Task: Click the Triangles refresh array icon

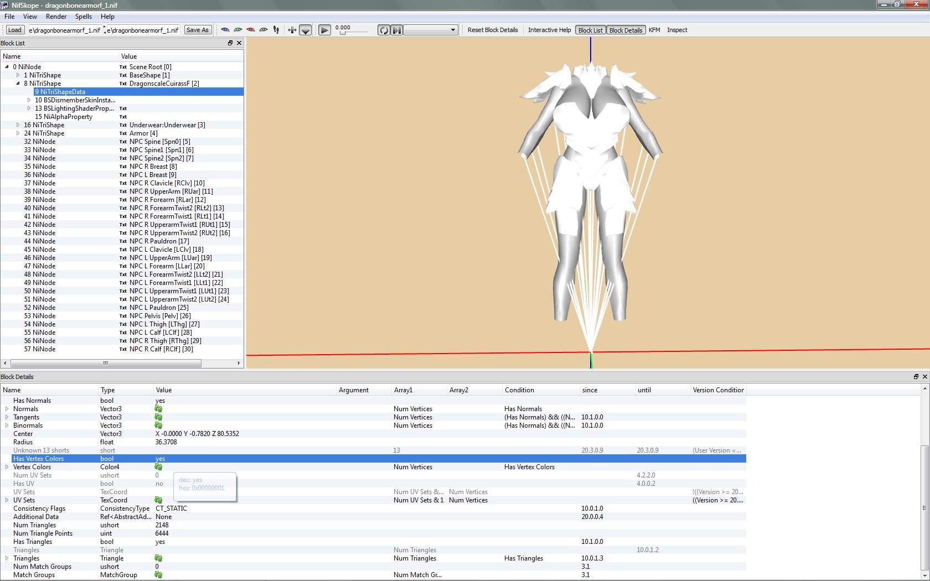Action: (158, 558)
